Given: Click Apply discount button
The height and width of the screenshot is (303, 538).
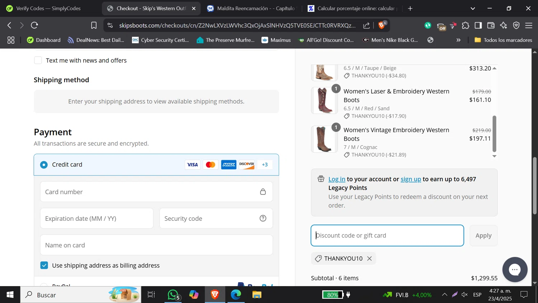Looking at the screenshot, I should click(483, 236).
